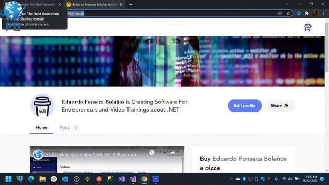This screenshot has height=185, width=329.
Task: Open the Chrome profile avatar
Action: 315,13
